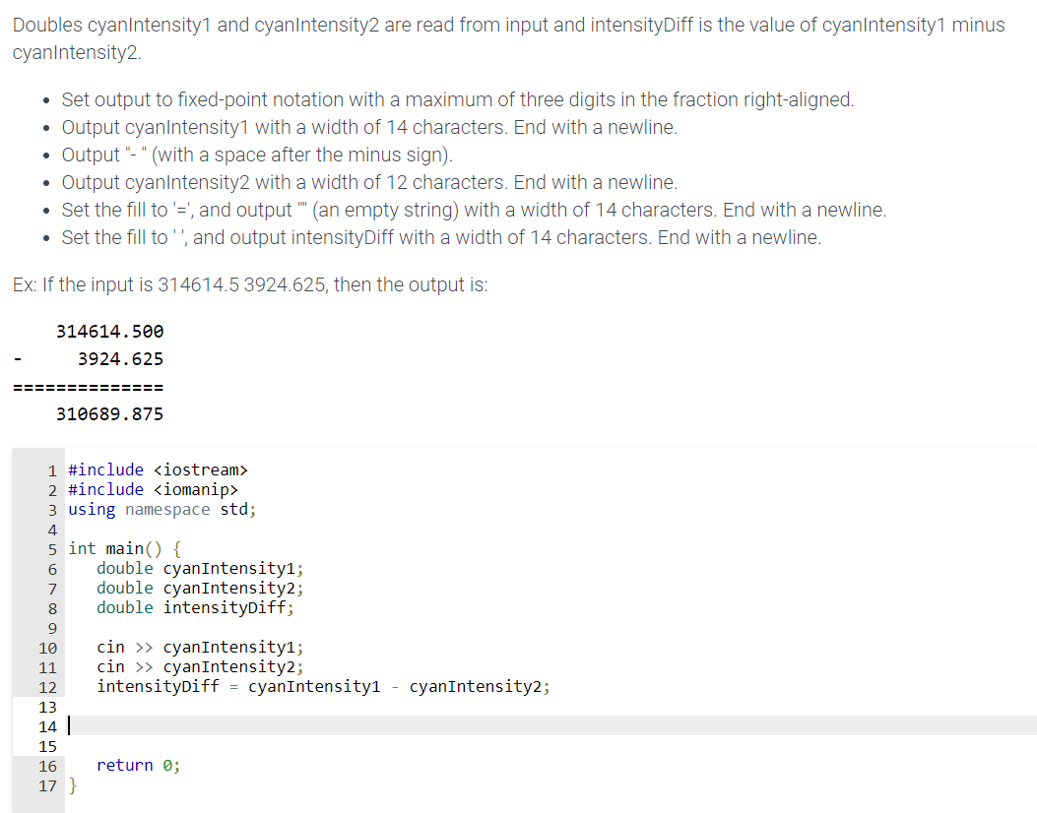Click the 310689.875 result text
1037x813 pixels.
pyautogui.click(x=109, y=413)
